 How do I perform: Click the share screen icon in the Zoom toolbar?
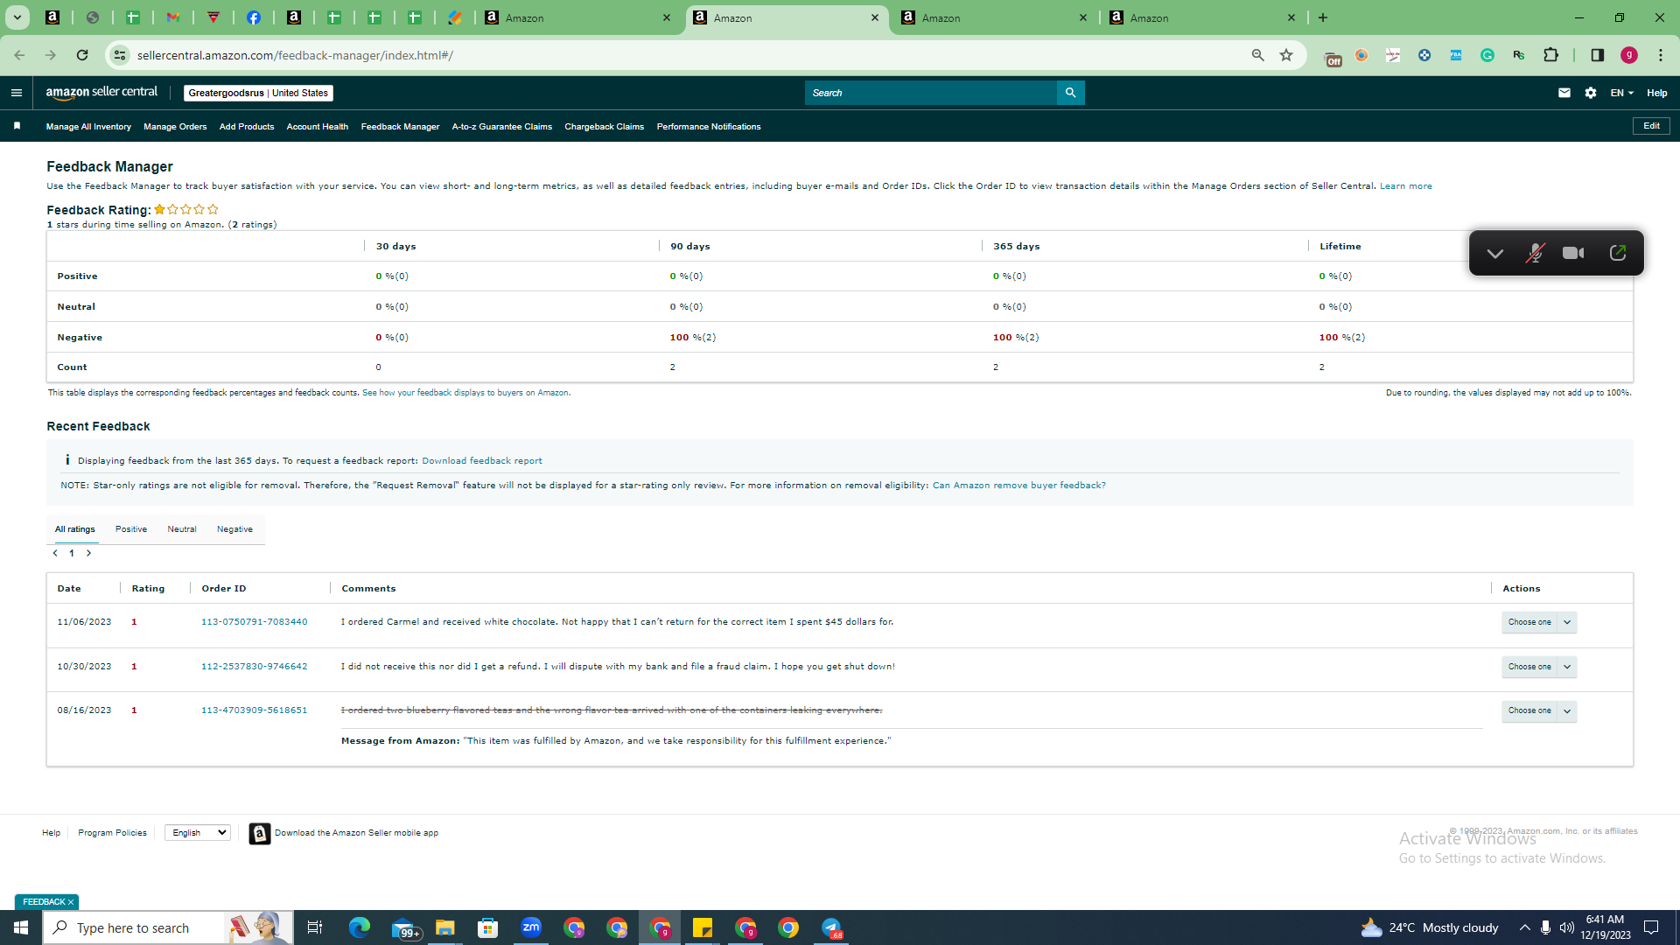coord(1618,253)
